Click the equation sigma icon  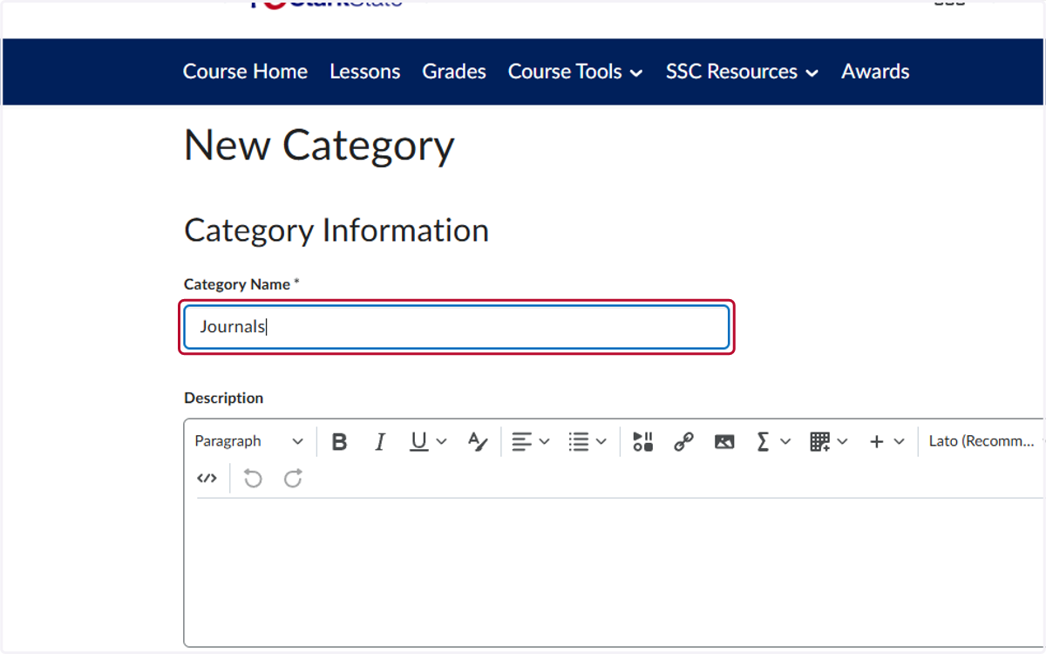coord(764,442)
